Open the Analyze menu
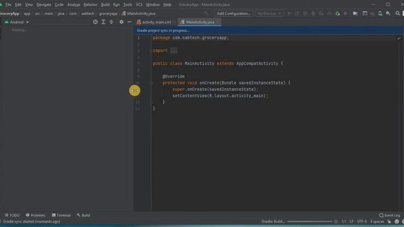The height and width of the screenshot is (227, 404). [x=74, y=4]
